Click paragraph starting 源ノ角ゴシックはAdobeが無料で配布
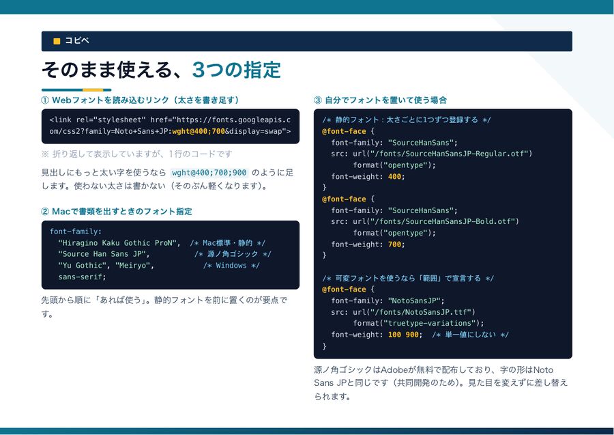 click(441, 383)
